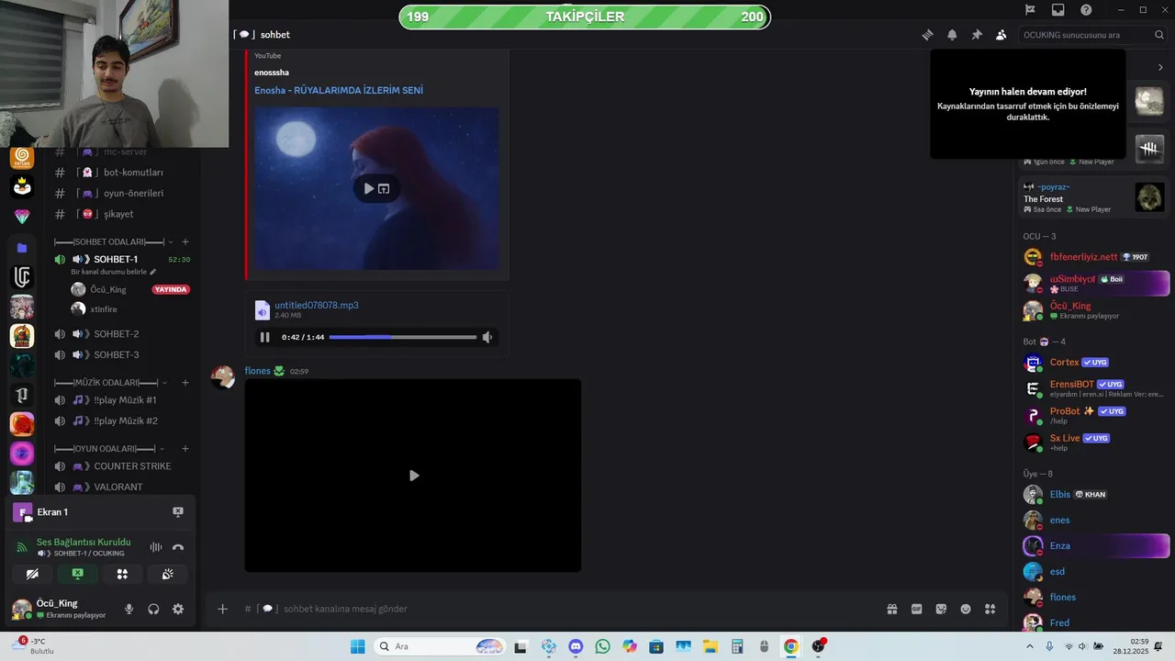The width and height of the screenshot is (1175, 661).
Task: Open flones's profile from the message username
Action: [x=258, y=371]
